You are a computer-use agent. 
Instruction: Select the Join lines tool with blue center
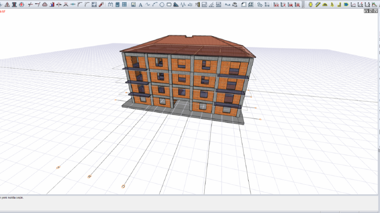pos(73,4)
